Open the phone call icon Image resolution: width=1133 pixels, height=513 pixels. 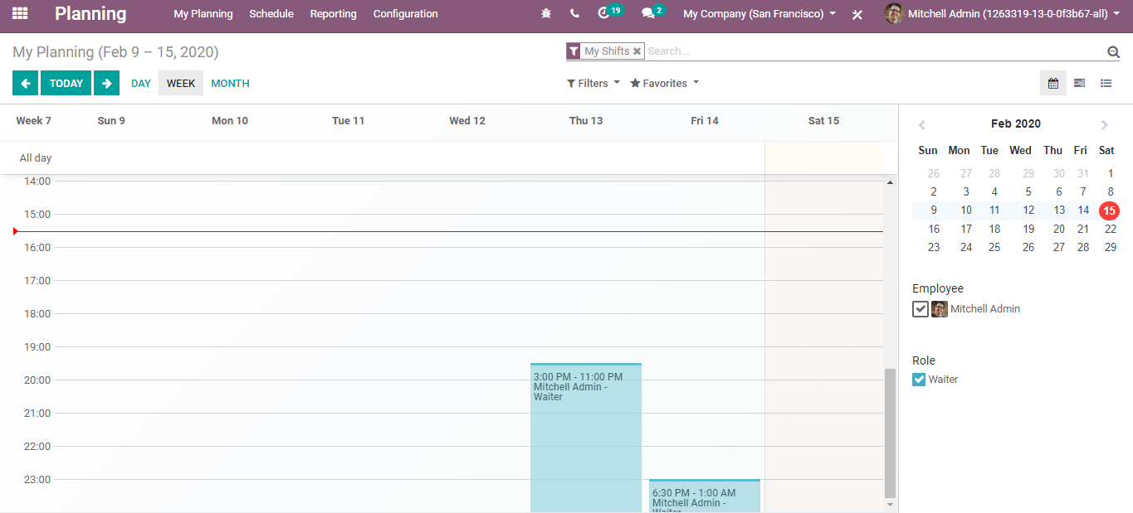pos(575,14)
